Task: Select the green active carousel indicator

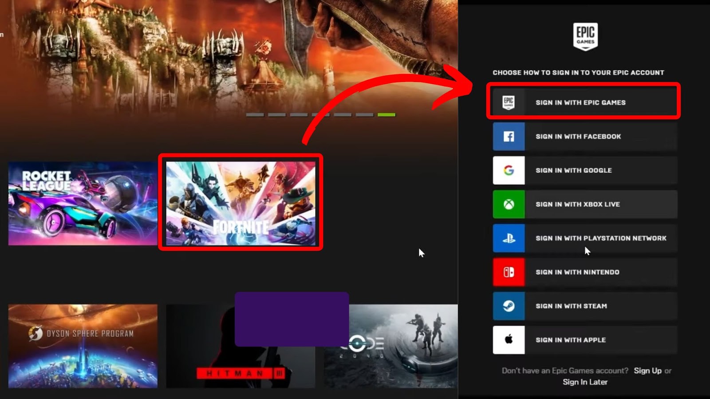Action: [386, 115]
